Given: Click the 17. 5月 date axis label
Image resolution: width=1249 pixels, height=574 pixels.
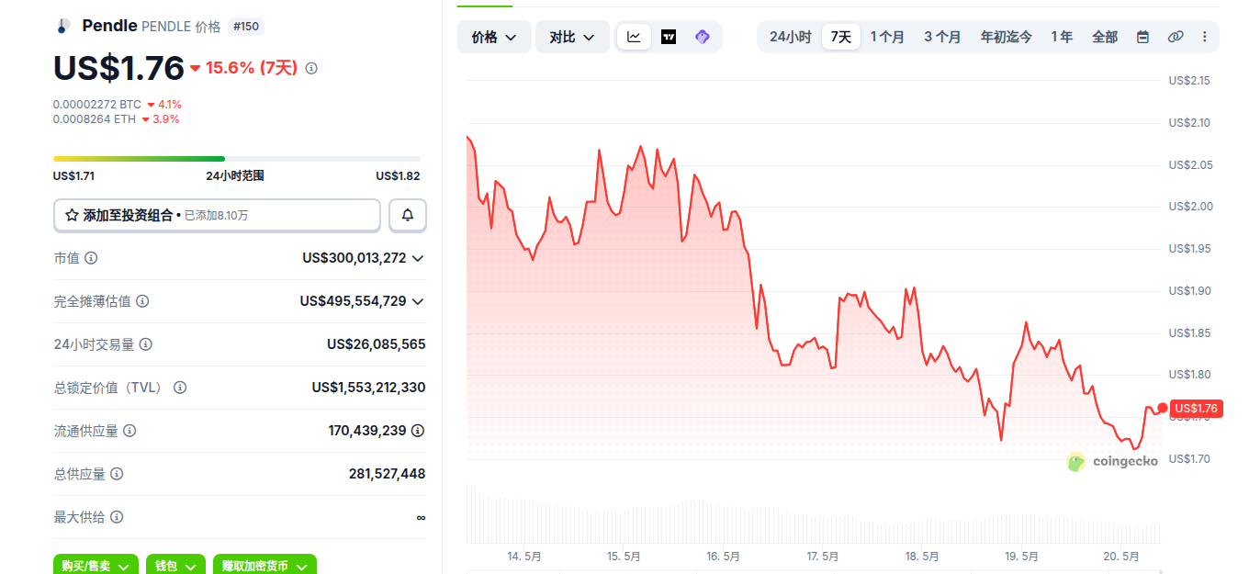Looking at the screenshot, I should [822, 557].
